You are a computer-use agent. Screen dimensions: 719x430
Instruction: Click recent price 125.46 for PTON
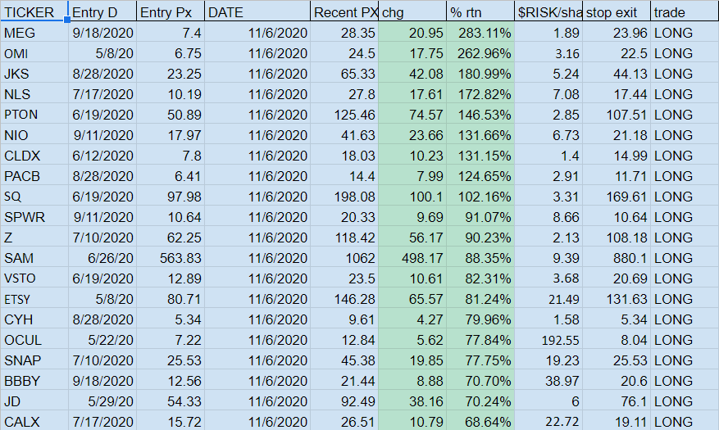pyautogui.click(x=344, y=115)
